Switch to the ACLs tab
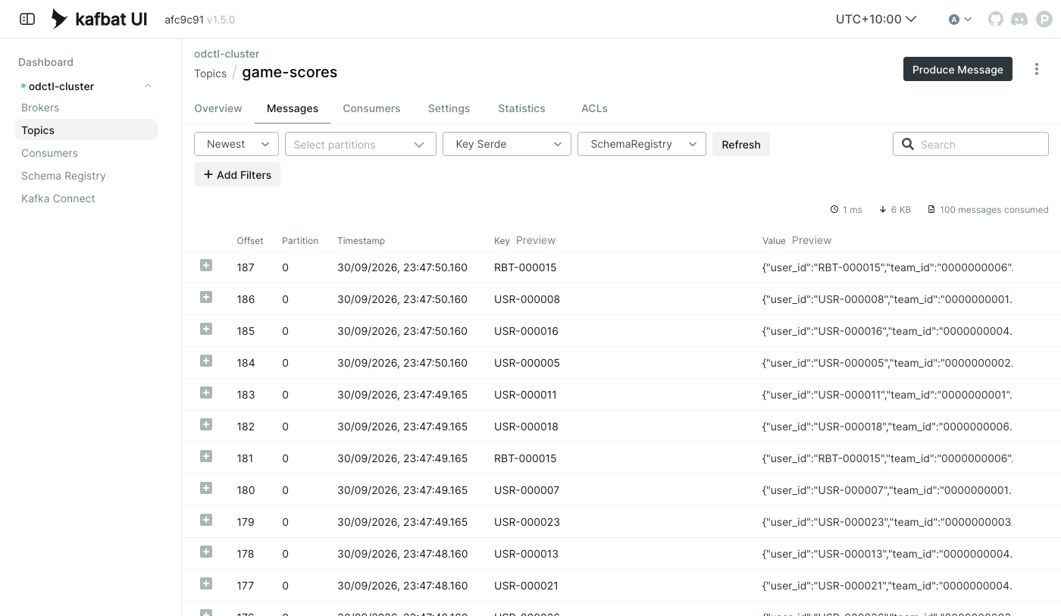Screen dimensions: 1061x616 tap(594, 108)
